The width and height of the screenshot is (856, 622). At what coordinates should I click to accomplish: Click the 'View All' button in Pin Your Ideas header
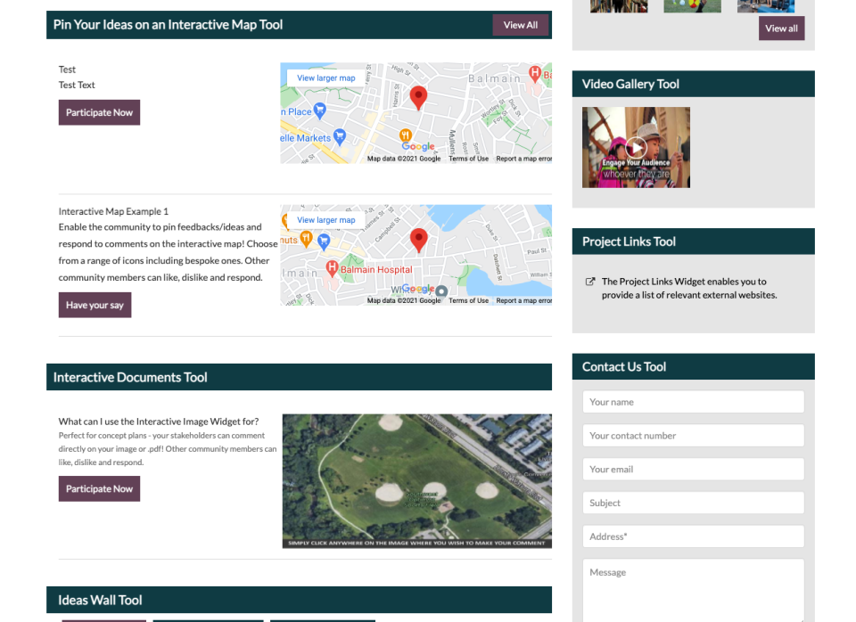click(520, 24)
